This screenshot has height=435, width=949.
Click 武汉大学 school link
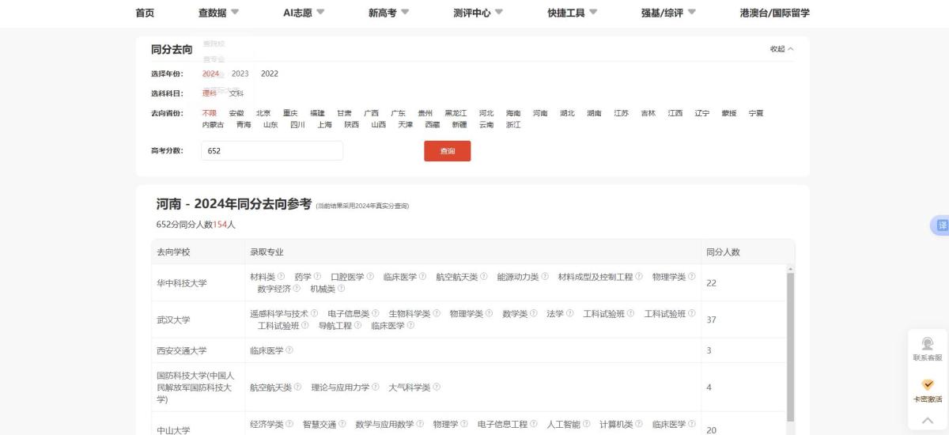pos(173,320)
